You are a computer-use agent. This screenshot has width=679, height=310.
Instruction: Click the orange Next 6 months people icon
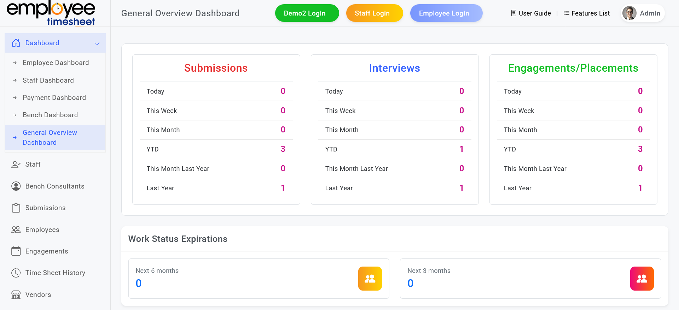pyautogui.click(x=370, y=279)
